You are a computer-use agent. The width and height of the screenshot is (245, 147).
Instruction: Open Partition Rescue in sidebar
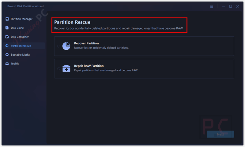coord(24,46)
